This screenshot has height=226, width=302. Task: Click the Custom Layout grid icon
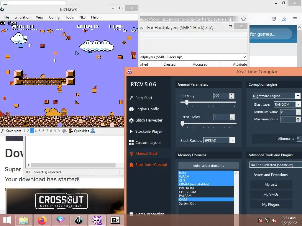pyautogui.click(x=131, y=142)
